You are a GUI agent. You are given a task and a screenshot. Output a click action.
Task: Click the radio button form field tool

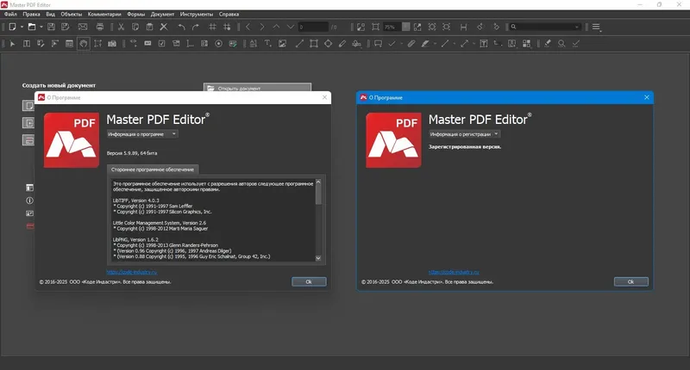click(x=219, y=44)
